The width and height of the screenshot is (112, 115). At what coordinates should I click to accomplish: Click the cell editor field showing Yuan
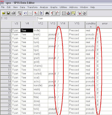coord(75,19)
